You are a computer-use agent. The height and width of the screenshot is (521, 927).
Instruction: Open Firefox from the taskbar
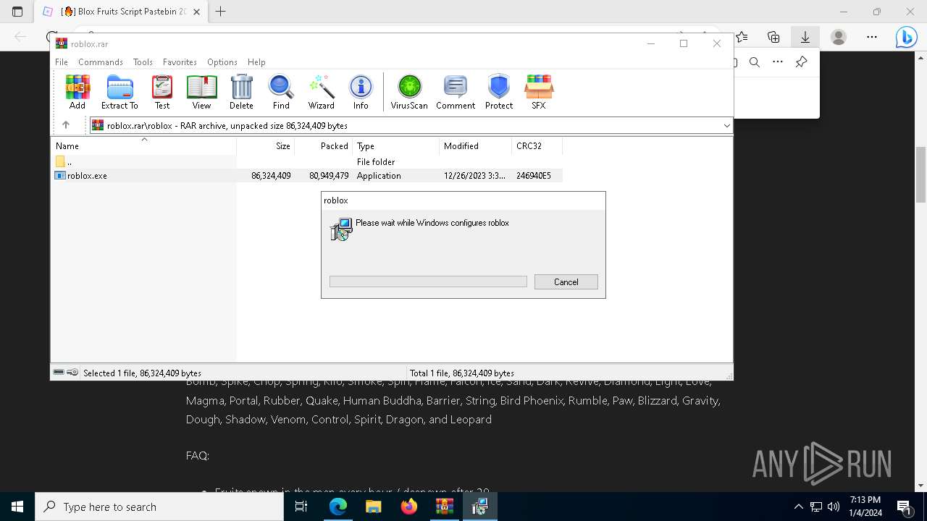409,507
